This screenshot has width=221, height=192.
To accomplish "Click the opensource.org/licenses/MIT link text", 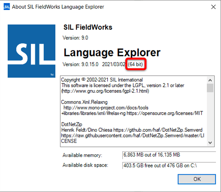I will (165, 113).
